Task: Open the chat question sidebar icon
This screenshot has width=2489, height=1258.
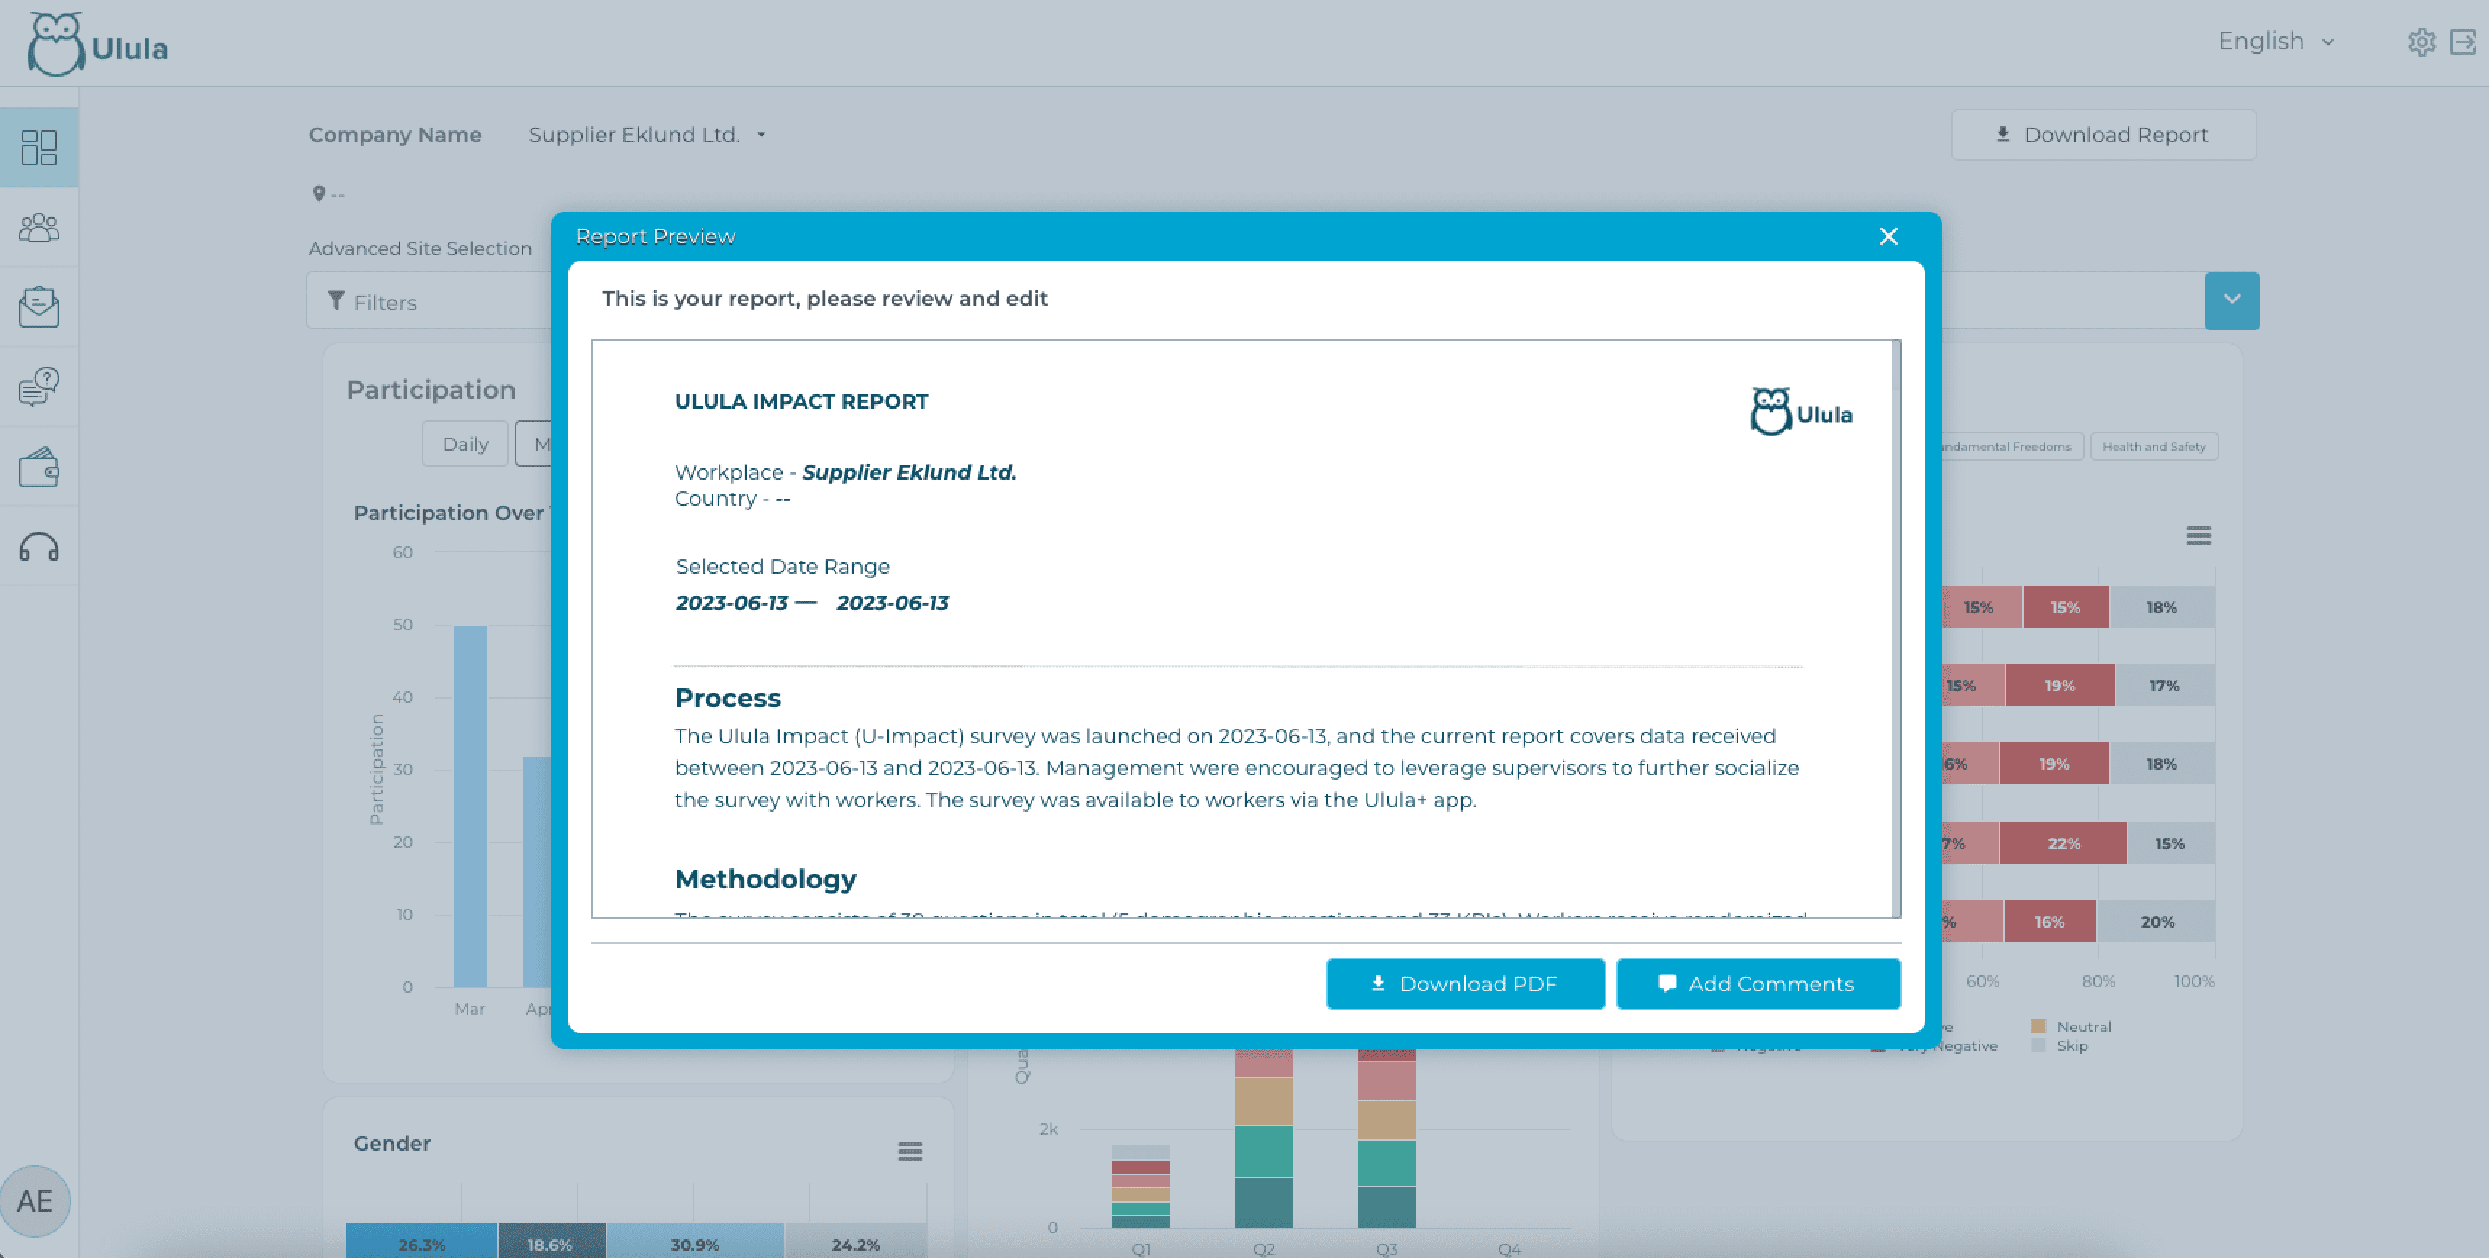Action: pos(38,386)
